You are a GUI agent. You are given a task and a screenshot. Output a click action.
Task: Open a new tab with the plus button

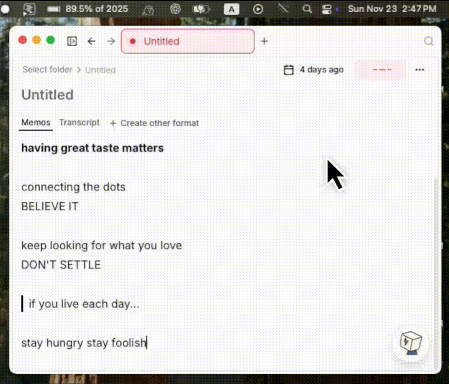click(264, 41)
